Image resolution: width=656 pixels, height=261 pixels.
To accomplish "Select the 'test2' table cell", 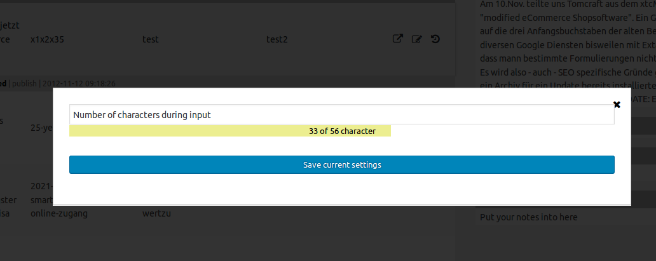I will click(277, 39).
